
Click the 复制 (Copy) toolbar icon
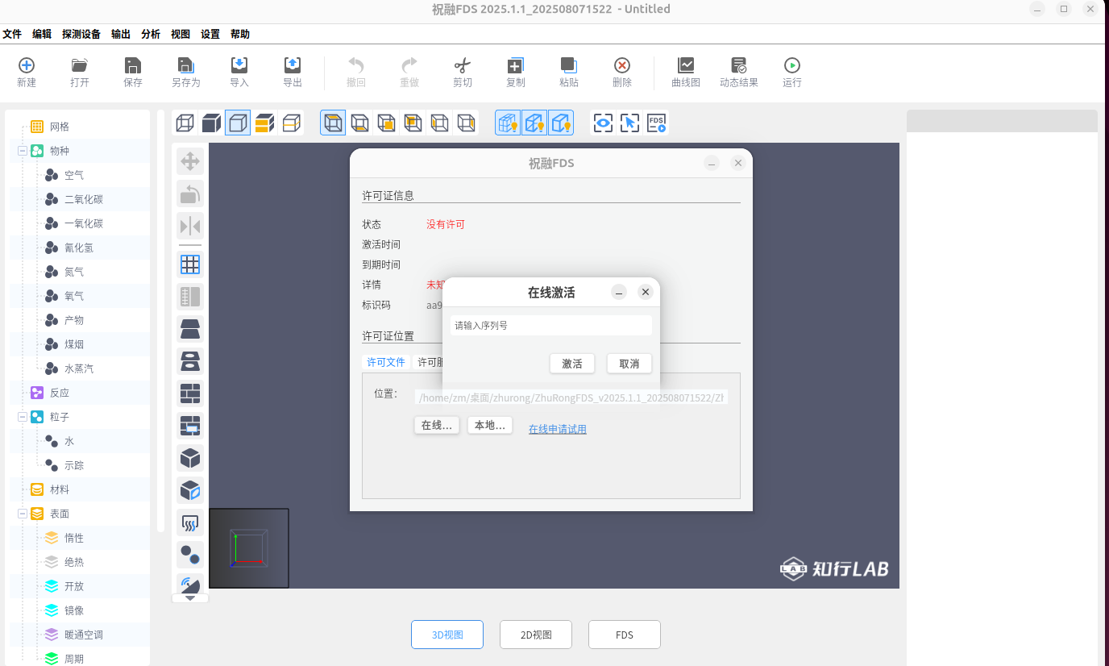click(x=515, y=65)
